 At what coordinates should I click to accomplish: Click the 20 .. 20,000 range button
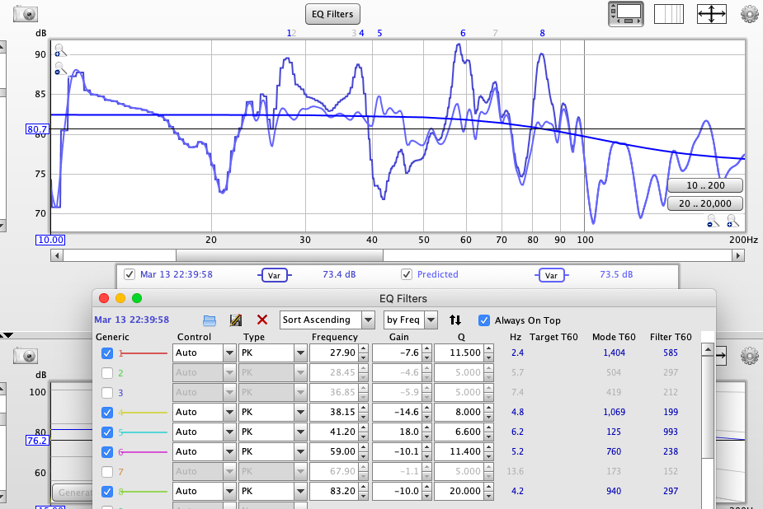704,203
